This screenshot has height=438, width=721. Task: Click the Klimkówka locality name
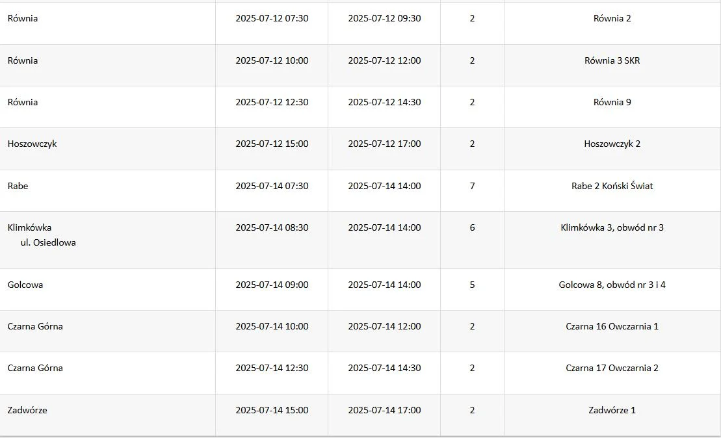tap(29, 227)
